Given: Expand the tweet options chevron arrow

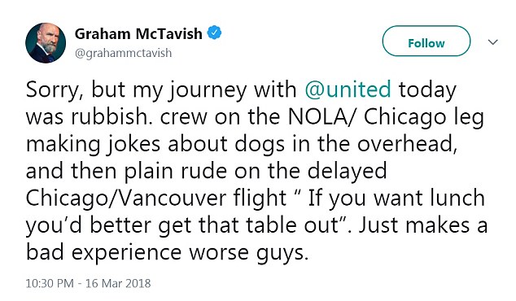Looking at the screenshot, I should click(x=492, y=42).
